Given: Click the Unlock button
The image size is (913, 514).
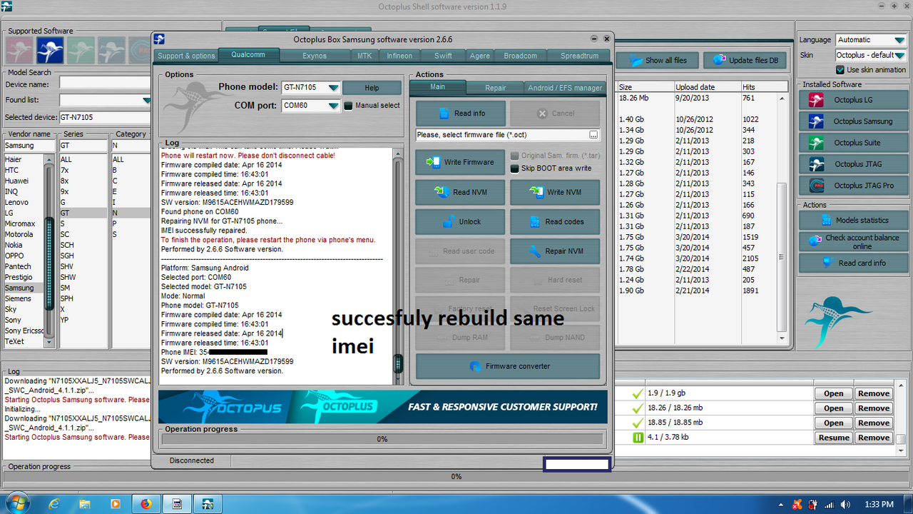Looking at the screenshot, I should (461, 222).
